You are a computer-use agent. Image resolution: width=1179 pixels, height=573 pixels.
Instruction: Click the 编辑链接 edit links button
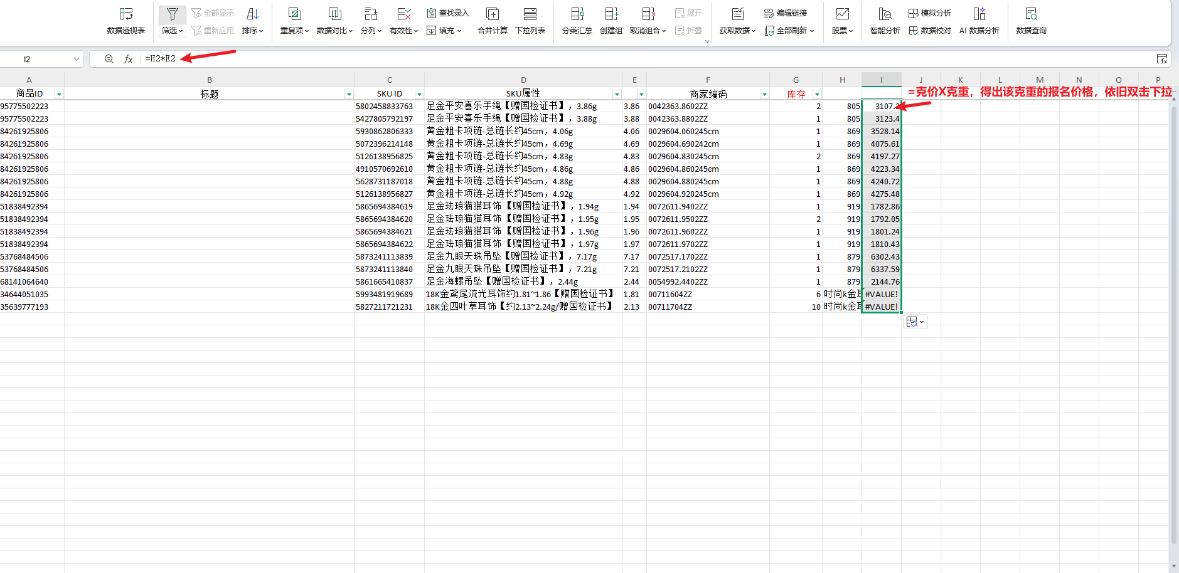(786, 13)
